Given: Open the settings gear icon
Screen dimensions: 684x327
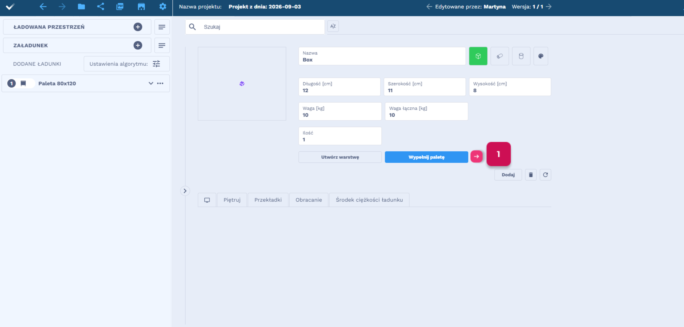Looking at the screenshot, I should point(163,6).
